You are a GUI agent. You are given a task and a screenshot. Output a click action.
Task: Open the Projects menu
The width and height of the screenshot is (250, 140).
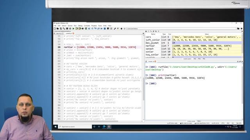pyautogui.click(x=94, y=26)
